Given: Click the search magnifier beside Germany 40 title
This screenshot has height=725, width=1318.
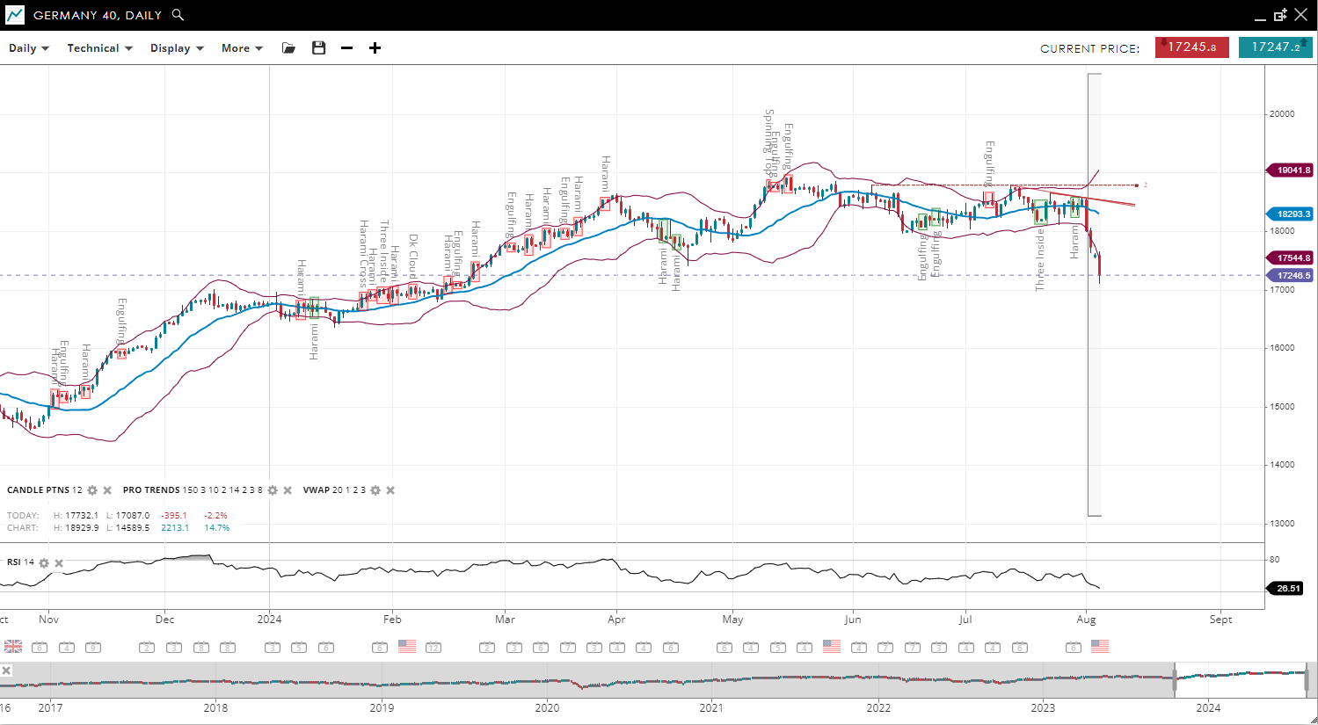Looking at the screenshot, I should (x=178, y=15).
